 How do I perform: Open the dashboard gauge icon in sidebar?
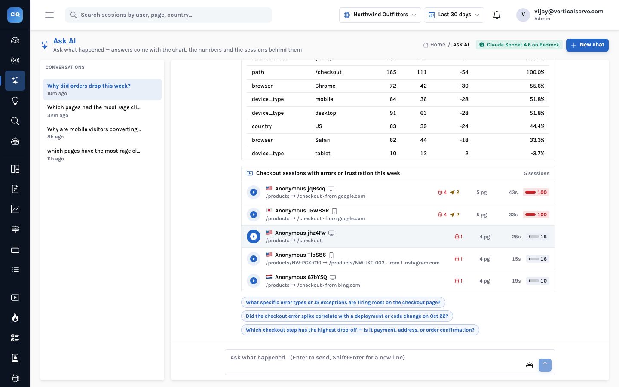[x=15, y=40]
